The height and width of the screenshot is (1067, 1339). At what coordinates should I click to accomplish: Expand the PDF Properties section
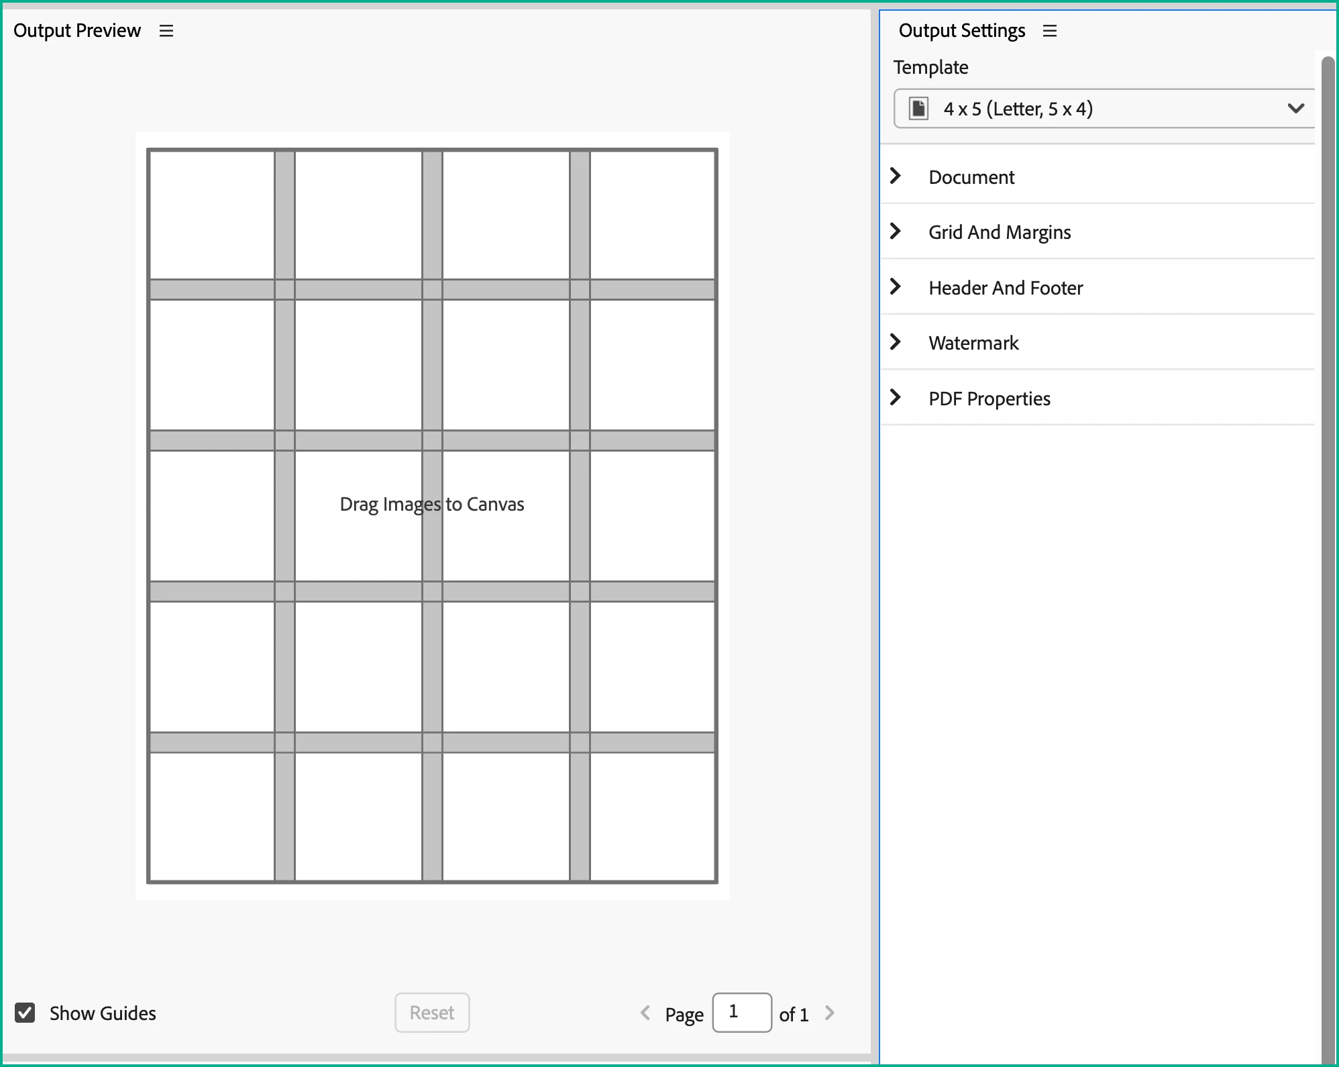click(x=989, y=399)
